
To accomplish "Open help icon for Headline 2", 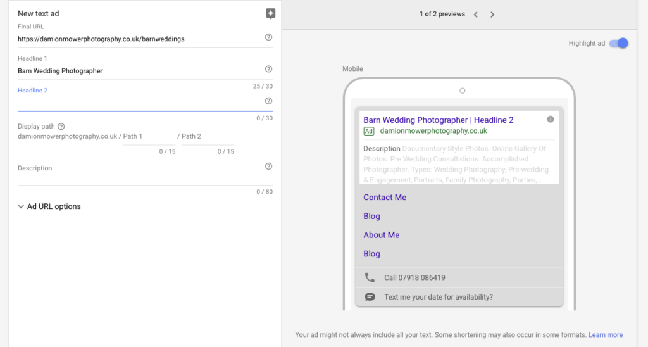I will 268,101.
